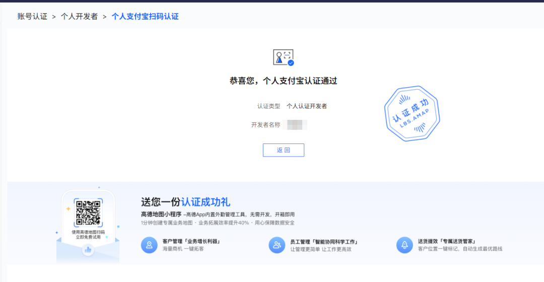Screen dimensions: 544x282
Task: Click 员工管理「智能协同科学工作」 text
Action: pyautogui.click(x=324, y=242)
